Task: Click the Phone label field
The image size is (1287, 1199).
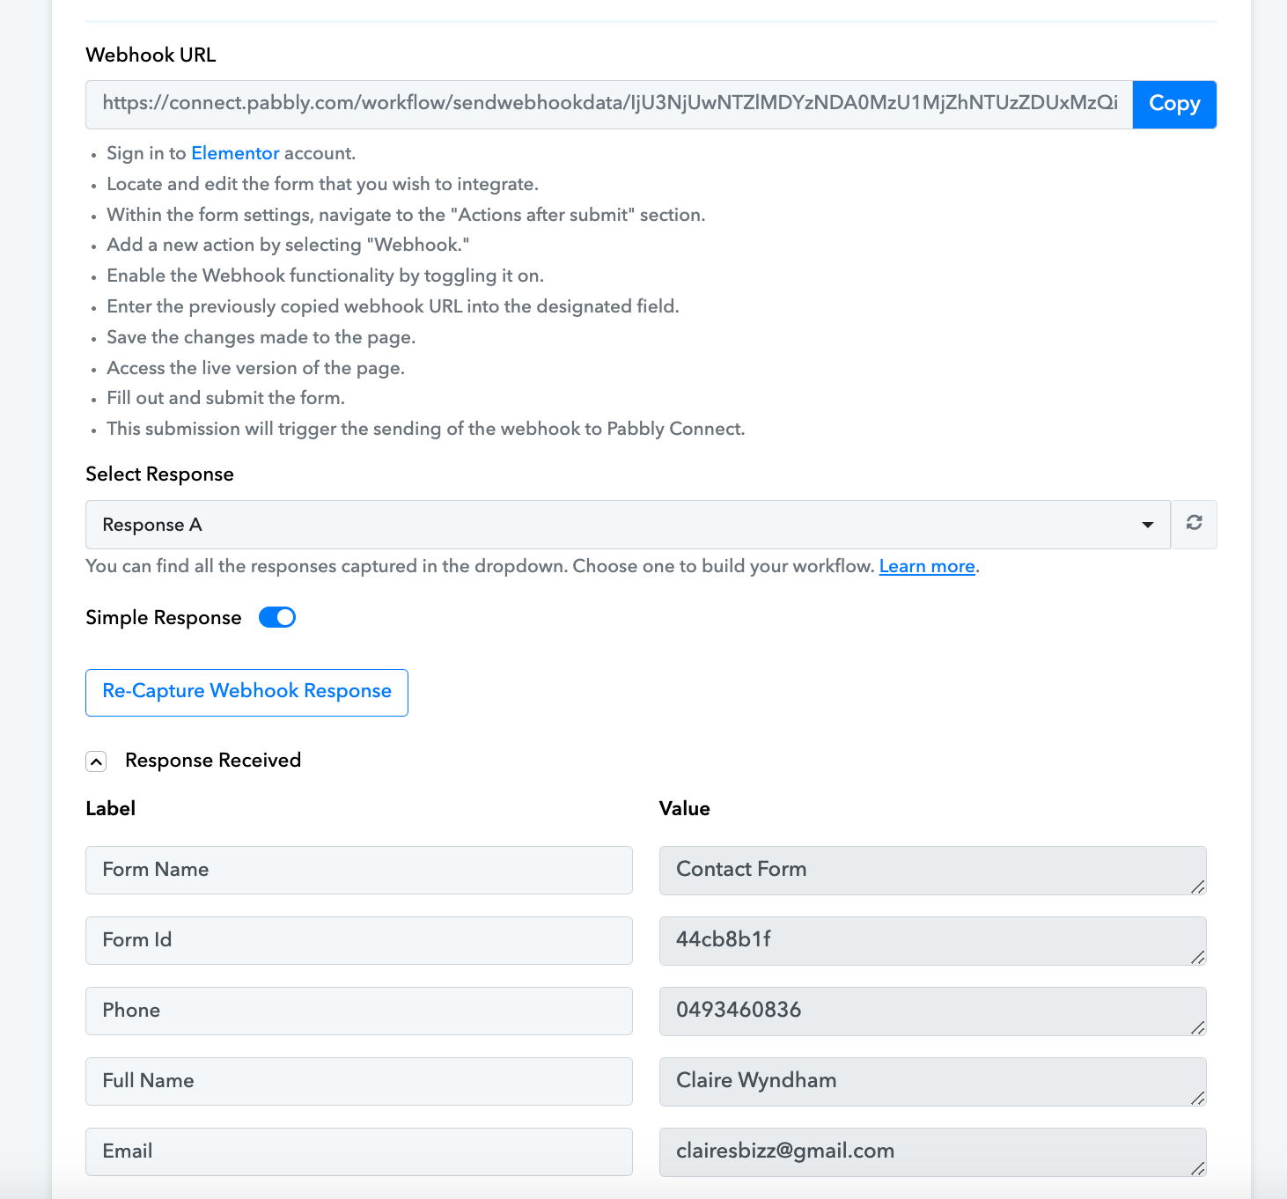Action: click(359, 1011)
